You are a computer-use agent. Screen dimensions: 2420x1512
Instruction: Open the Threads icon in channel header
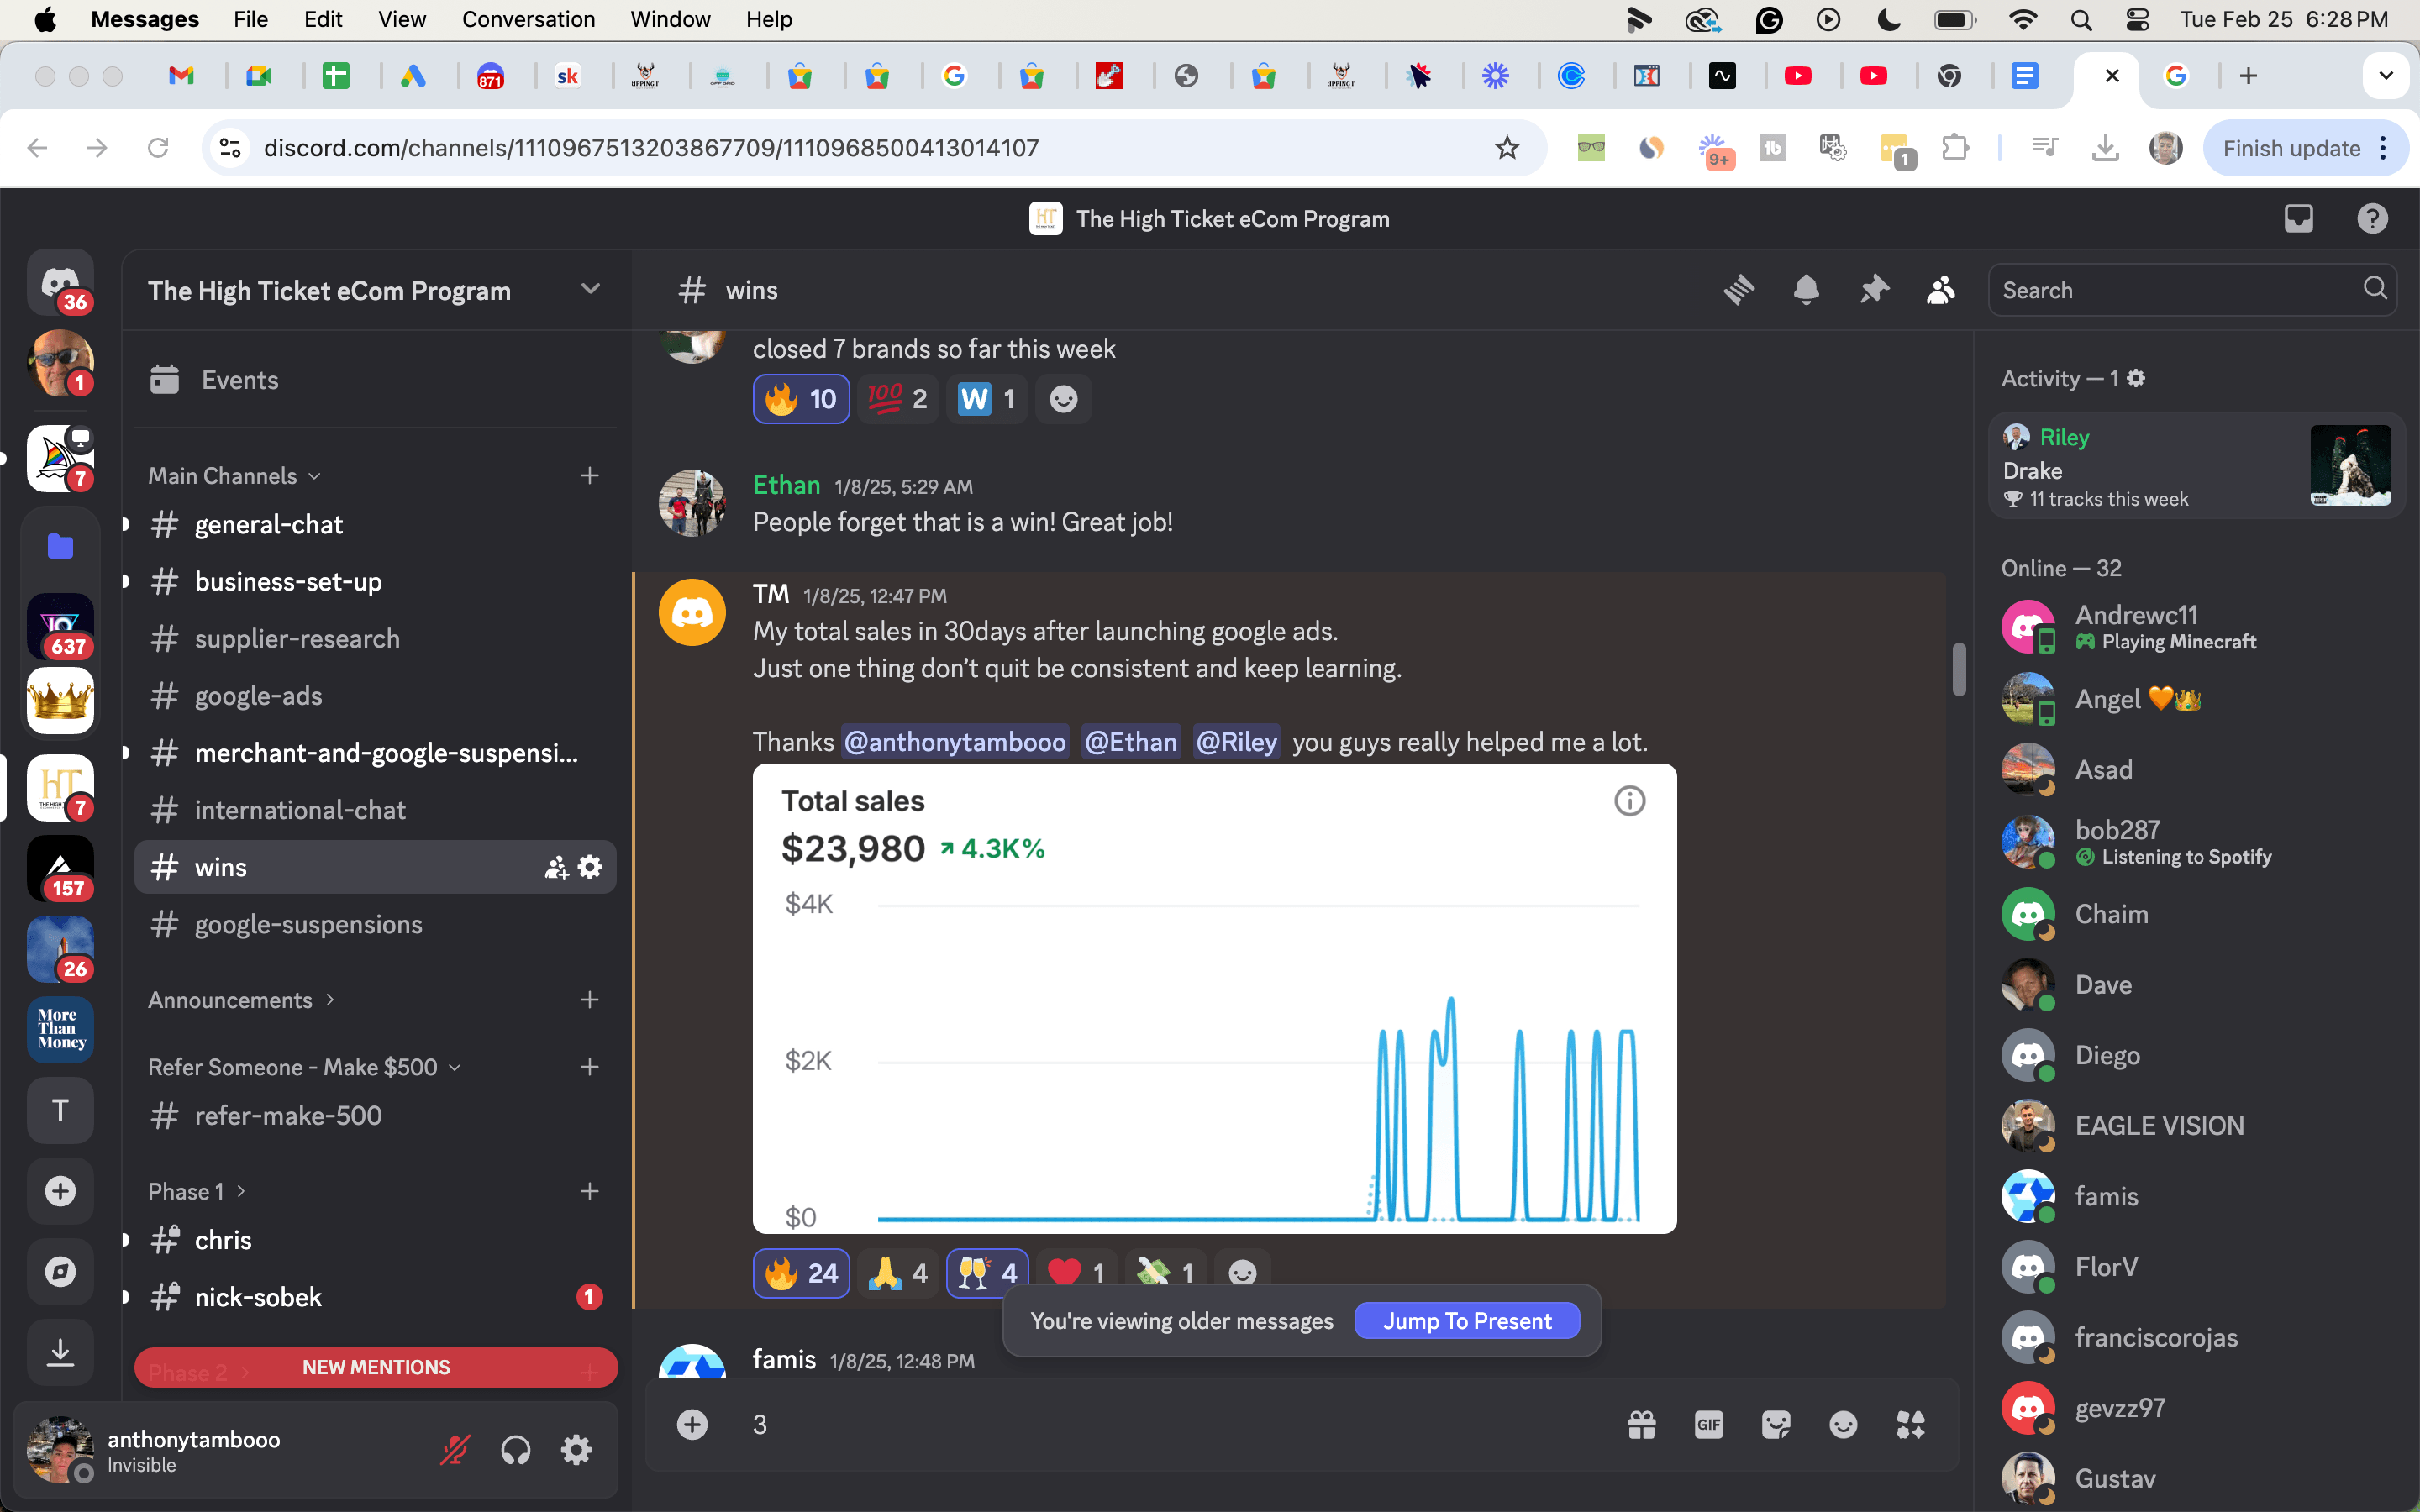[1739, 290]
